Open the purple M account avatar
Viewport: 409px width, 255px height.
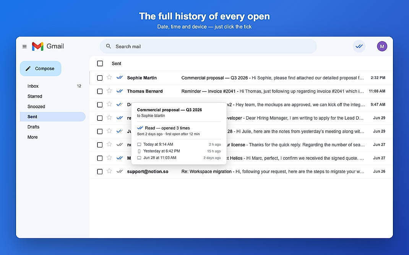point(382,47)
